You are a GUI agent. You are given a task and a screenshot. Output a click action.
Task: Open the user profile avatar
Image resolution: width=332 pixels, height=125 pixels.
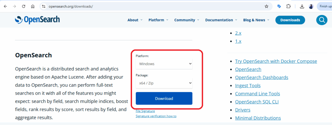311,6
